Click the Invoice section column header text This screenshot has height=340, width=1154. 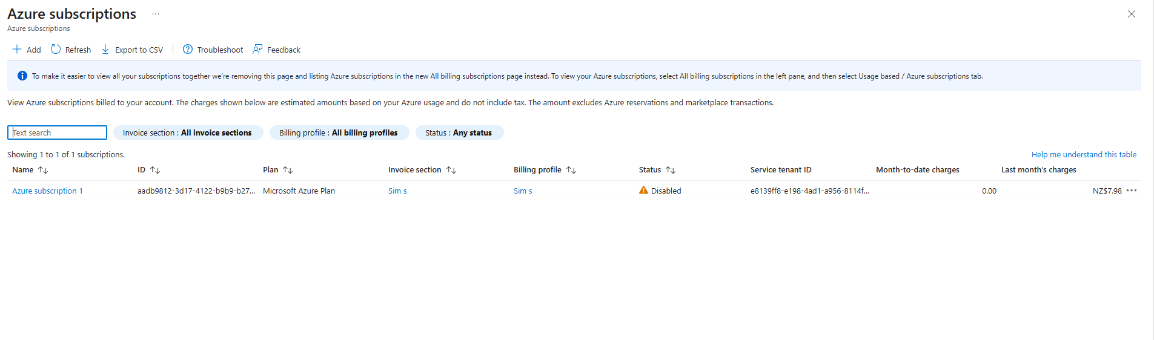[x=415, y=170]
